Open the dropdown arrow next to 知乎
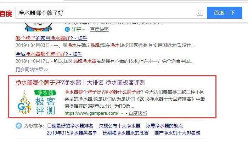Viewport: 248px width, 143px height. [84, 30]
